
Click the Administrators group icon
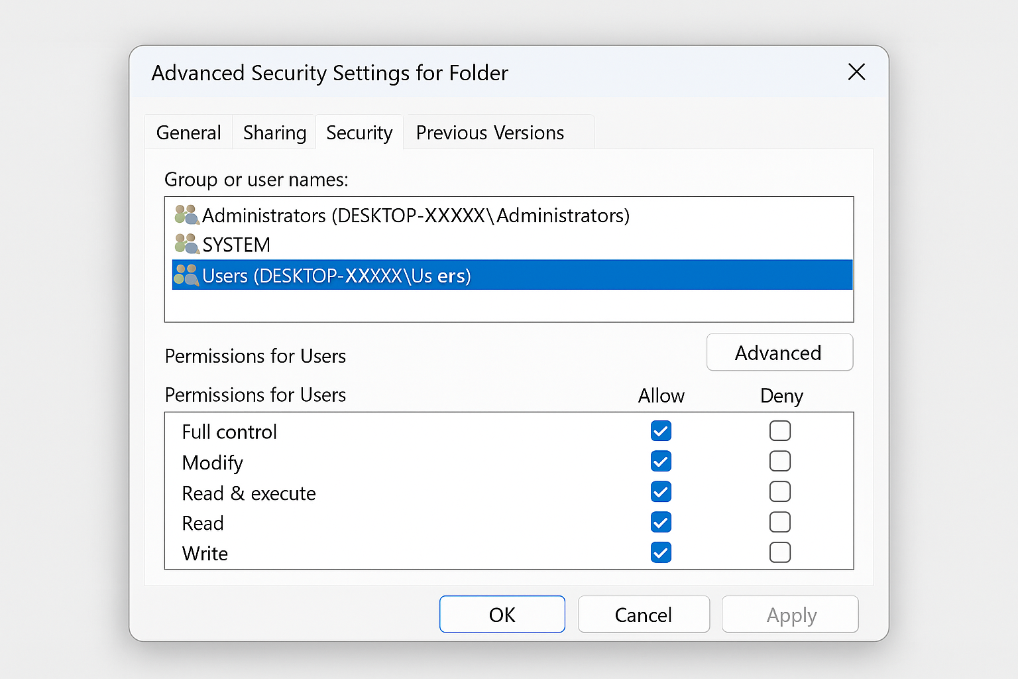[x=187, y=215]
